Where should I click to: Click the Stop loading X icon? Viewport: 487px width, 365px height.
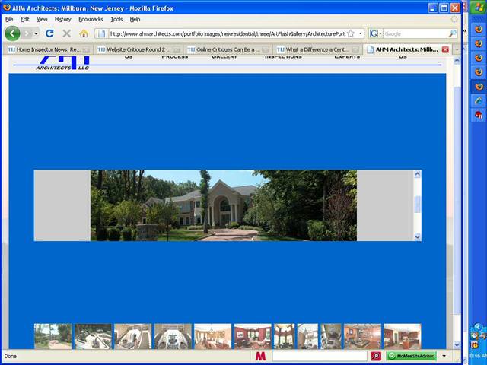click(66, 33)
